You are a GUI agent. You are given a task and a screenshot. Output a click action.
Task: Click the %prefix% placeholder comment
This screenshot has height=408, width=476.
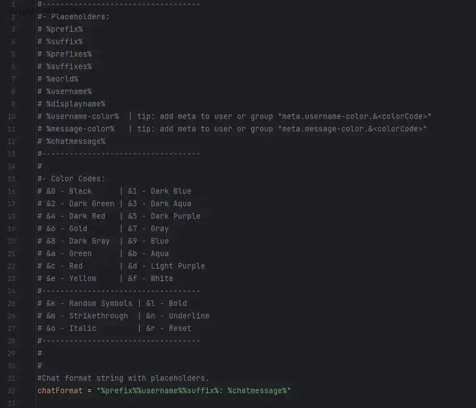(64, 29)
